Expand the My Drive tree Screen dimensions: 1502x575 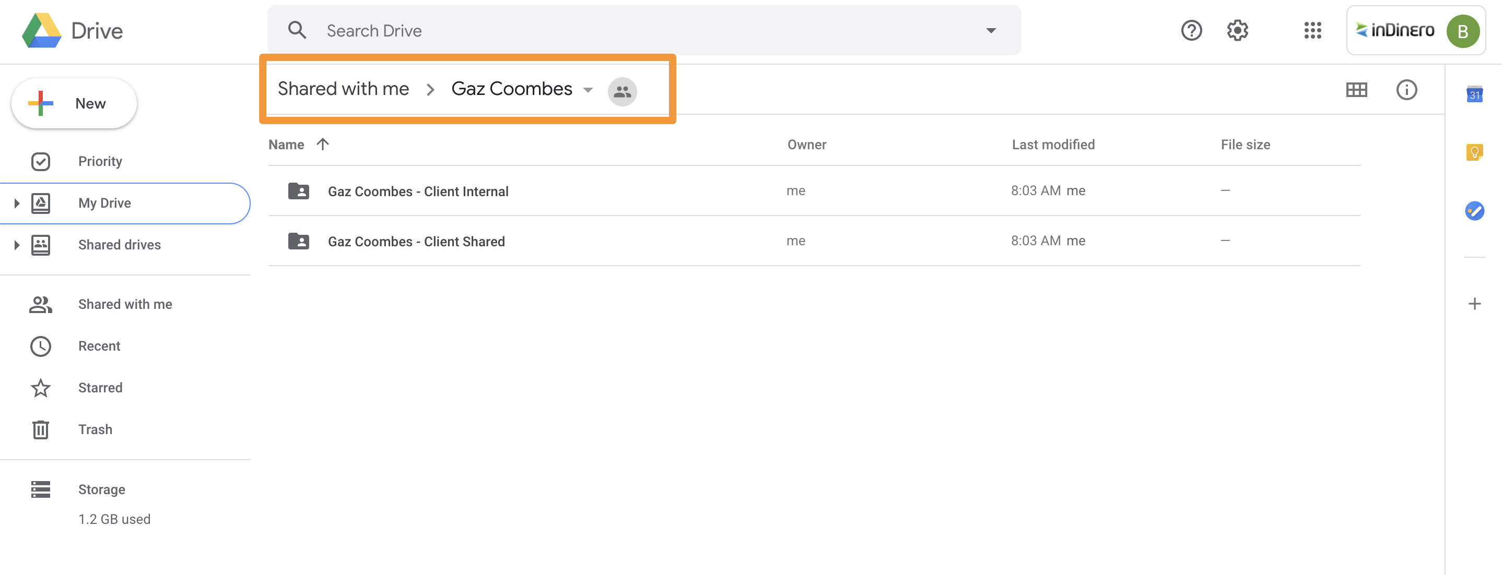(x=17, y=203)
